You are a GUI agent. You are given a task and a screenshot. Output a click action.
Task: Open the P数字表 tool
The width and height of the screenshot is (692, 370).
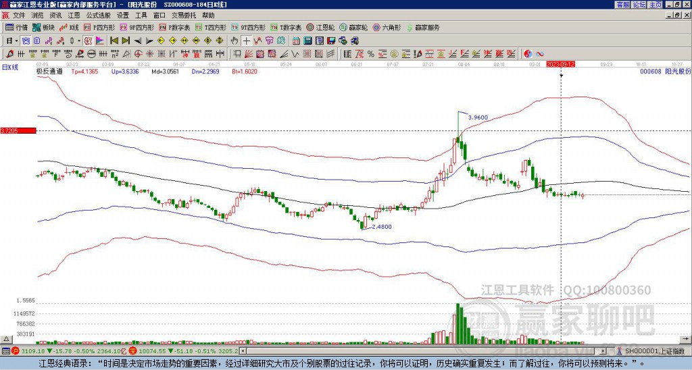tap(175, 27)
